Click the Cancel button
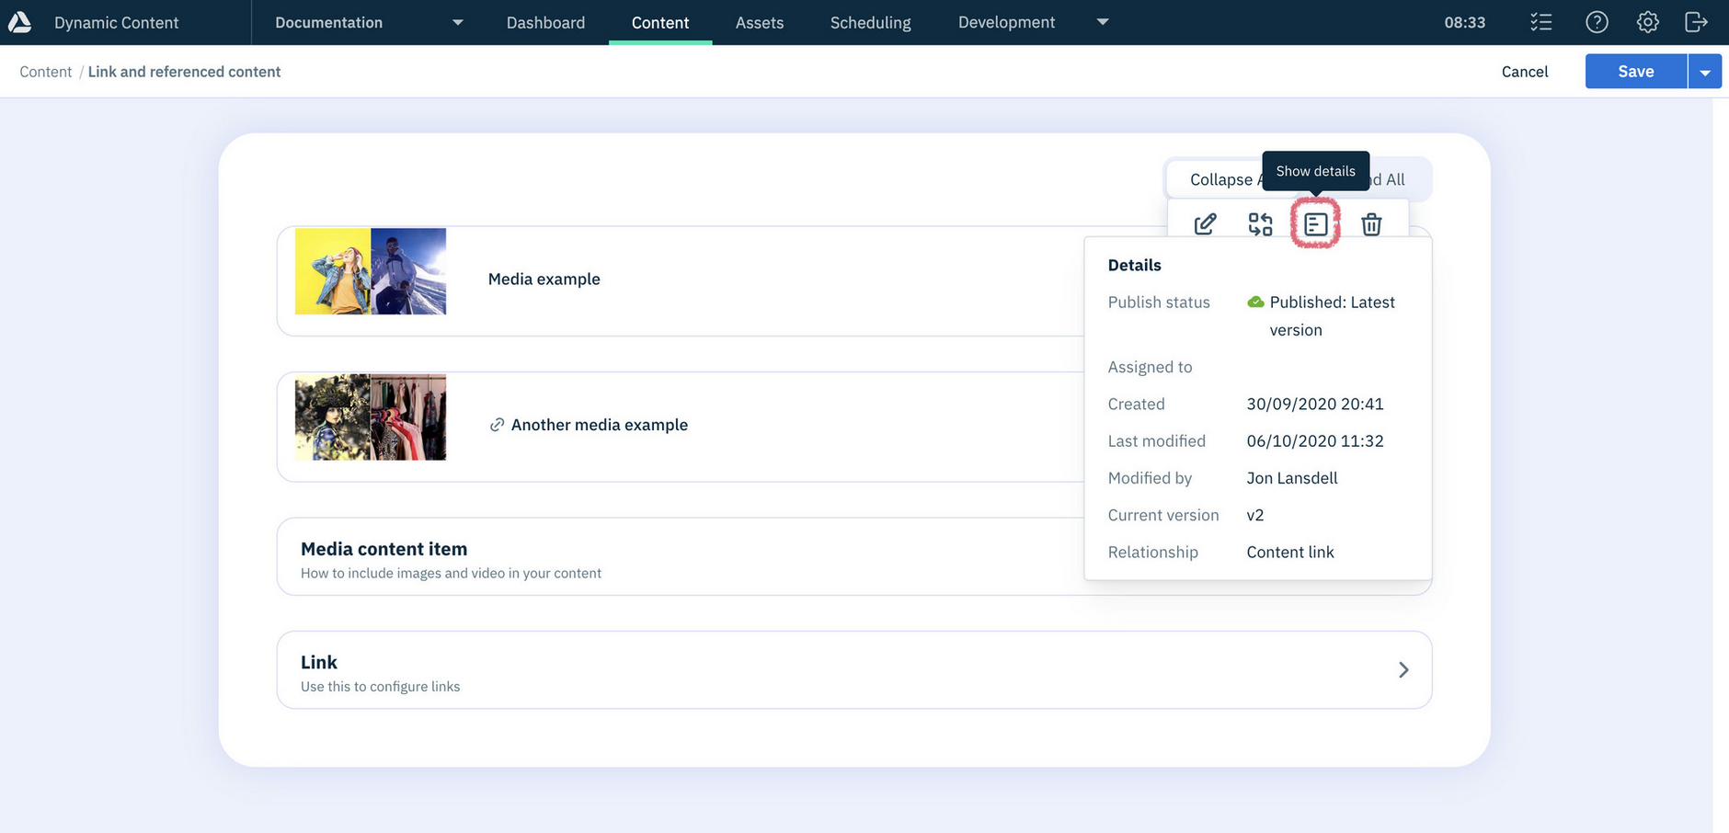Image resolution: width=1729 pixels, height=833 pixels. [x=1525, y=72]
